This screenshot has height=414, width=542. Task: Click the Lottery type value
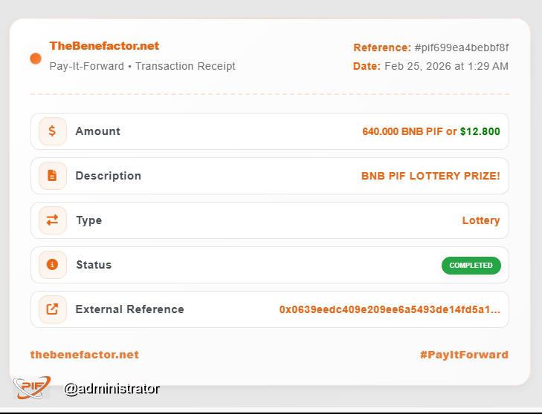coord(481,220)
